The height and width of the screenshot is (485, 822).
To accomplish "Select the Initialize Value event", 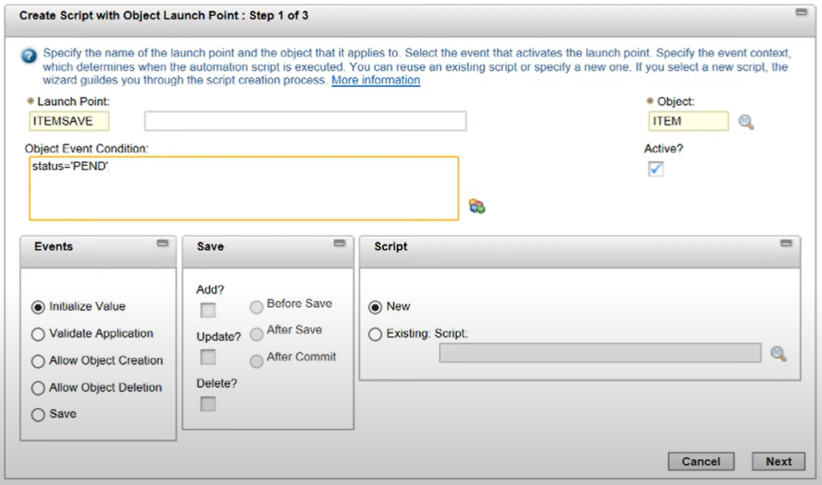I will point(38,307).
